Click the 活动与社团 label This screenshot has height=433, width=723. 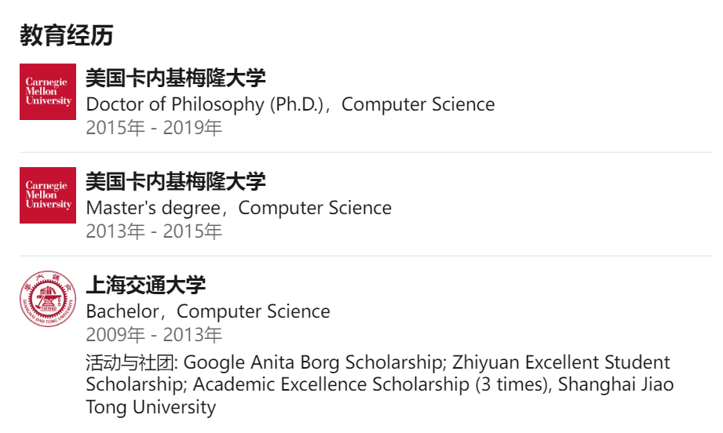tap(131, 362)
